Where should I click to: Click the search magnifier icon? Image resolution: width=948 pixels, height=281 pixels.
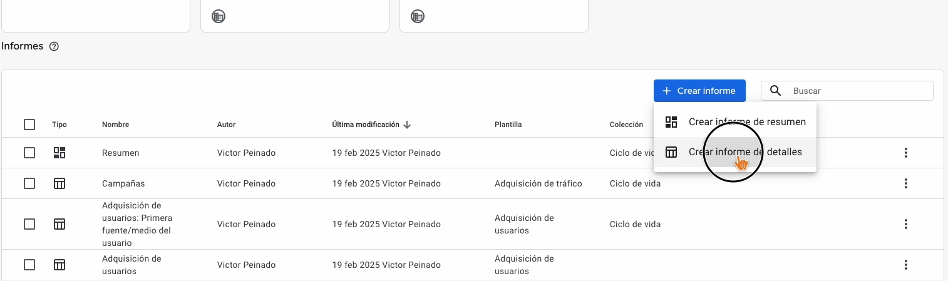coord(775,91)
